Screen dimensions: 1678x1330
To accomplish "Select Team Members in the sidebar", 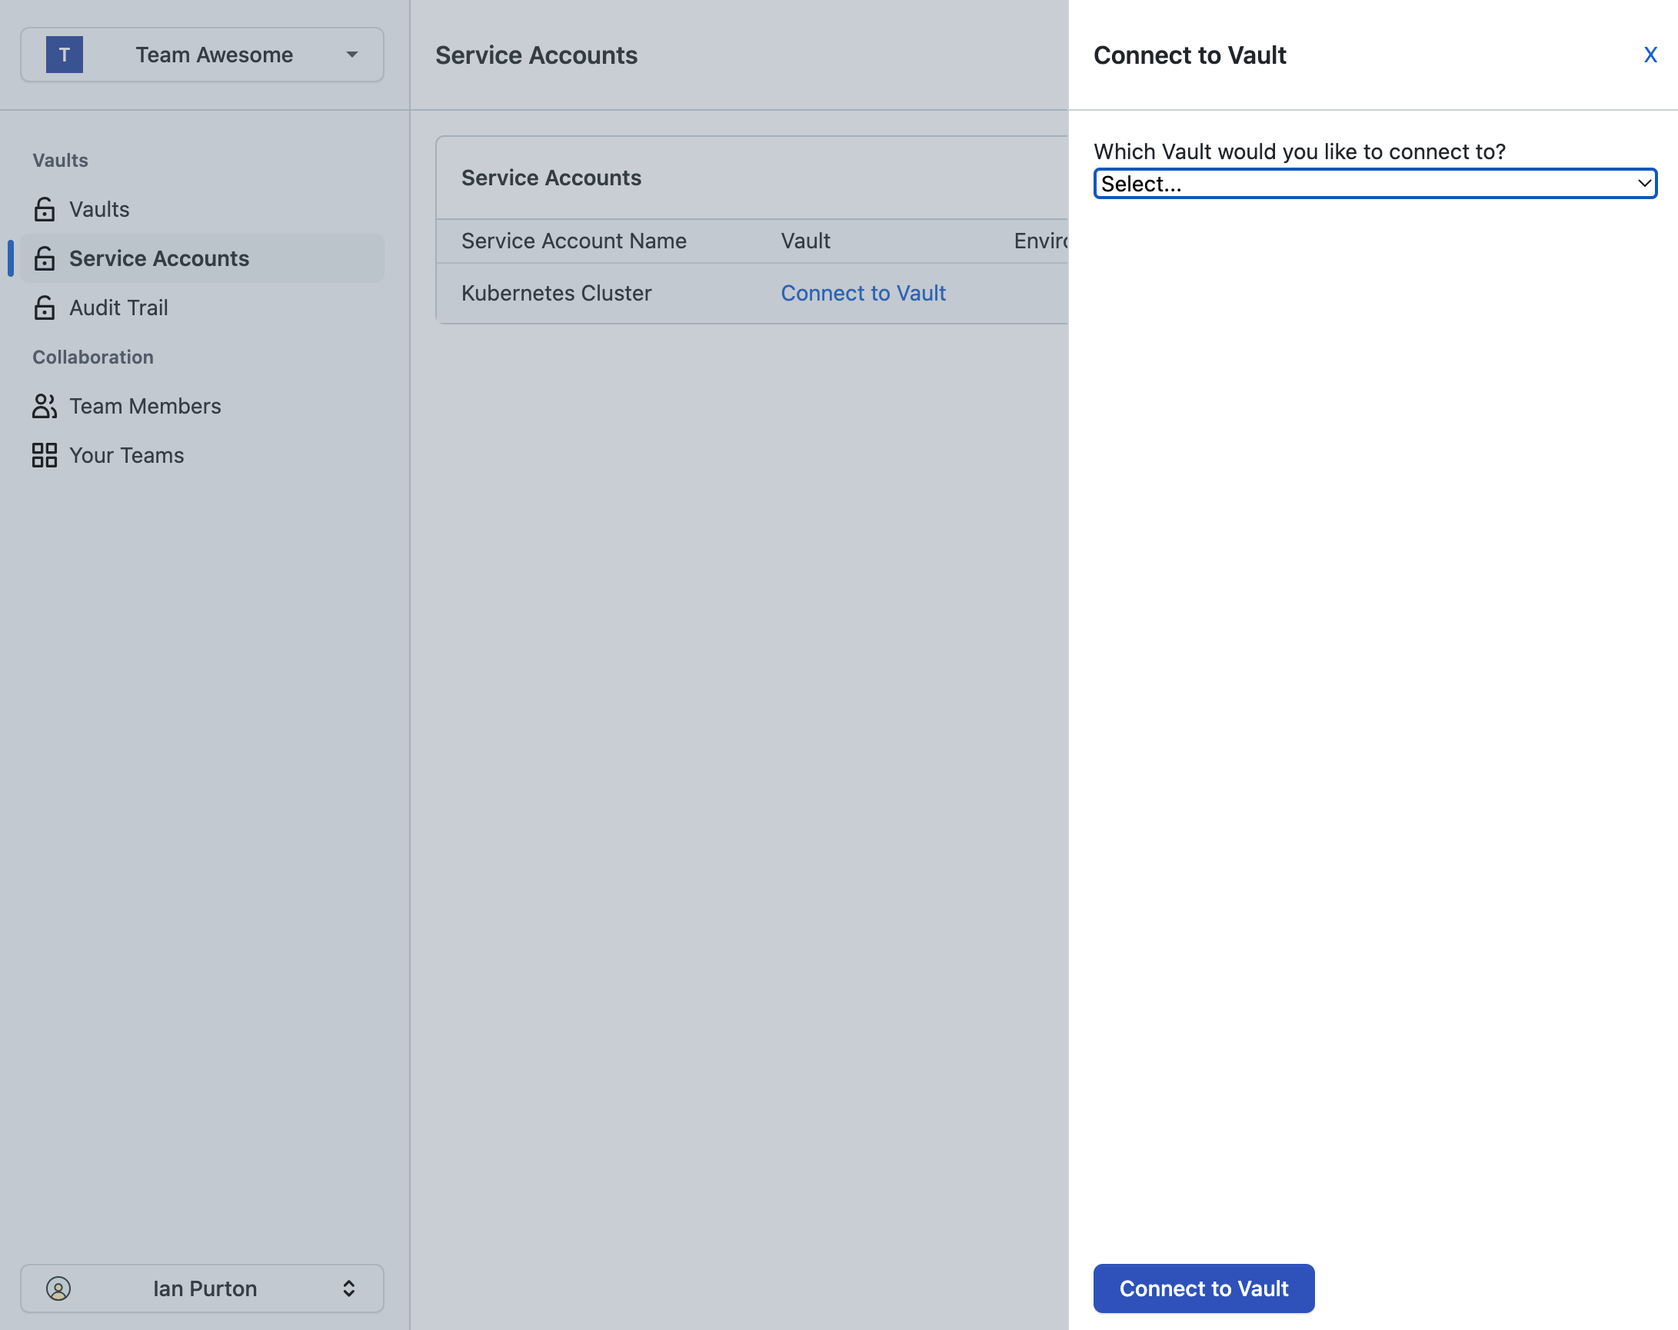I will tap(145, 405).
